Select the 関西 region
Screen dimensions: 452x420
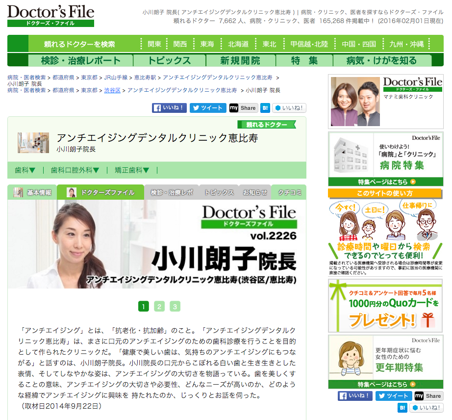tap(180, 44)
